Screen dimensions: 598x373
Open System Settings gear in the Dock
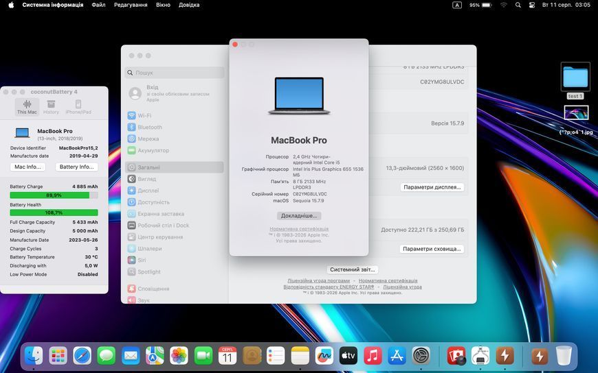[x=421, y=357]
